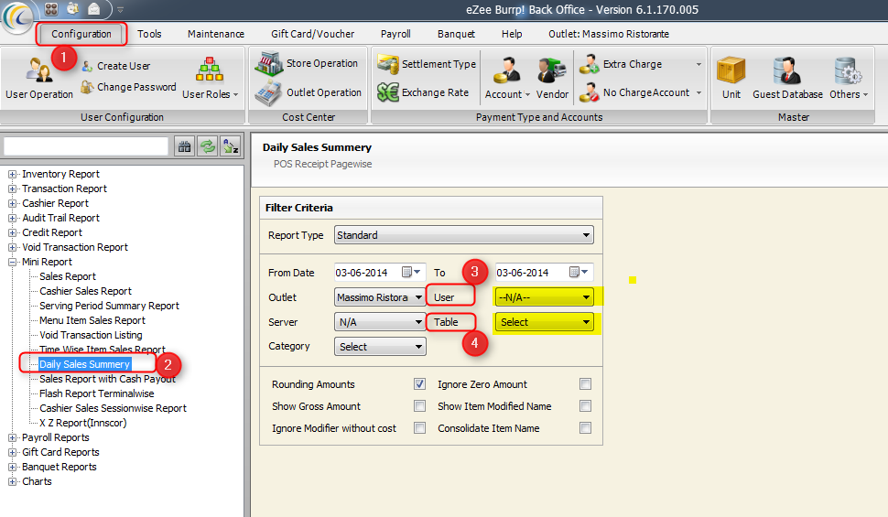Click the first quick access toolbar icon
888x517 pixels.
[51, 8]
